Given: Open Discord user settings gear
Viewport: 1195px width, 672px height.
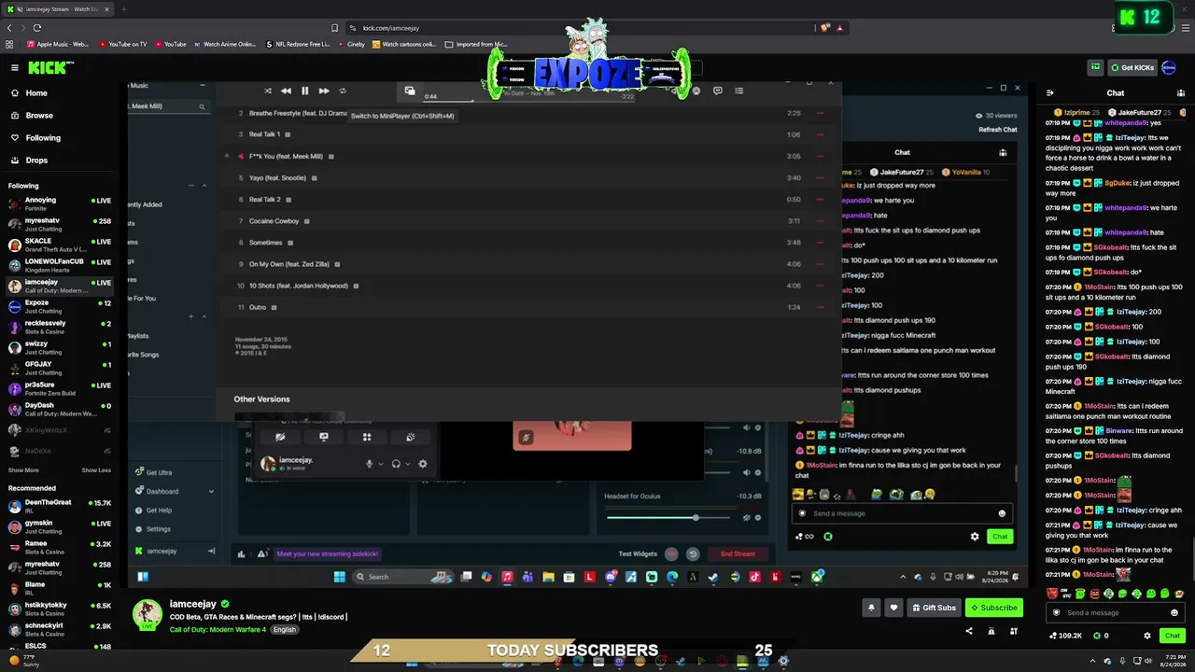Looking at the screenshot, I should [x=423, y=464].
